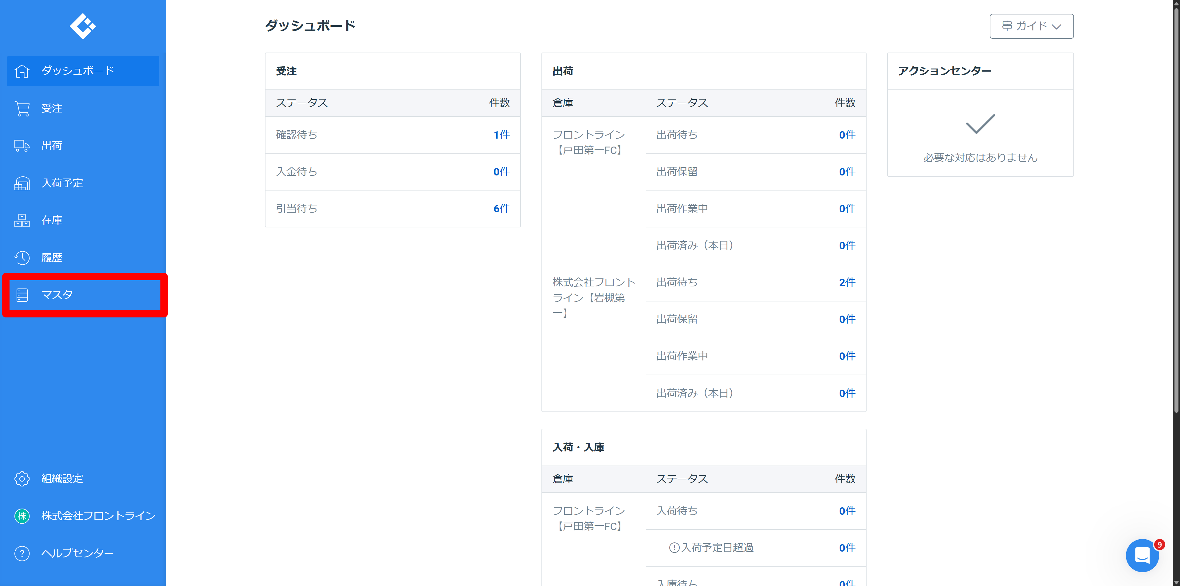
Task: Click the 1件 count for 確認待ち
Action: [501, 135]
